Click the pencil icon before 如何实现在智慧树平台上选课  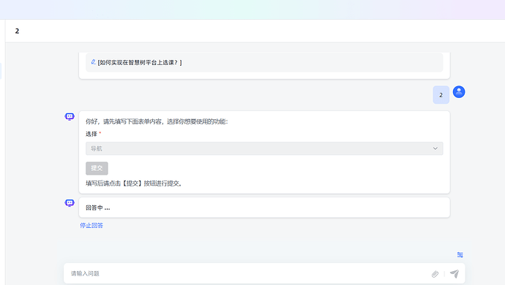coord(94,62)
